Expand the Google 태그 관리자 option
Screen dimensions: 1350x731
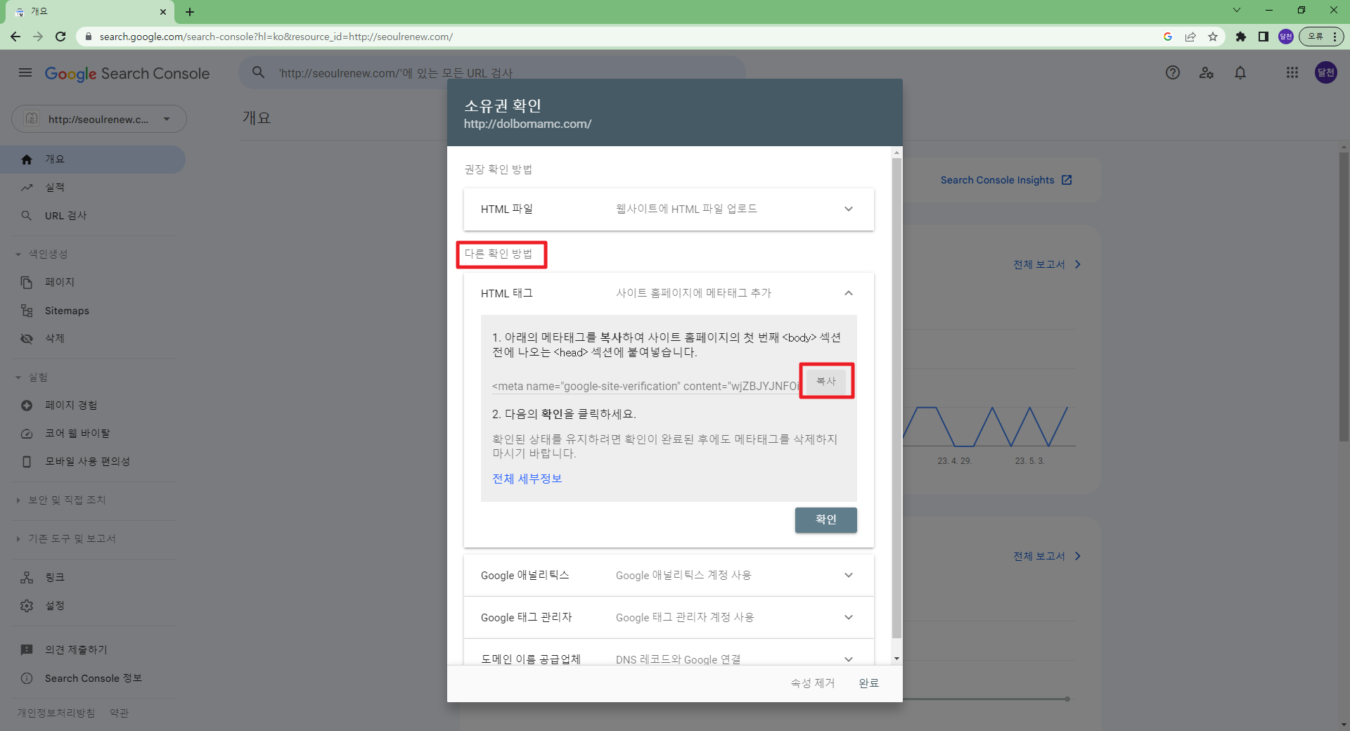pyautogui.click(x=848, y=617)
